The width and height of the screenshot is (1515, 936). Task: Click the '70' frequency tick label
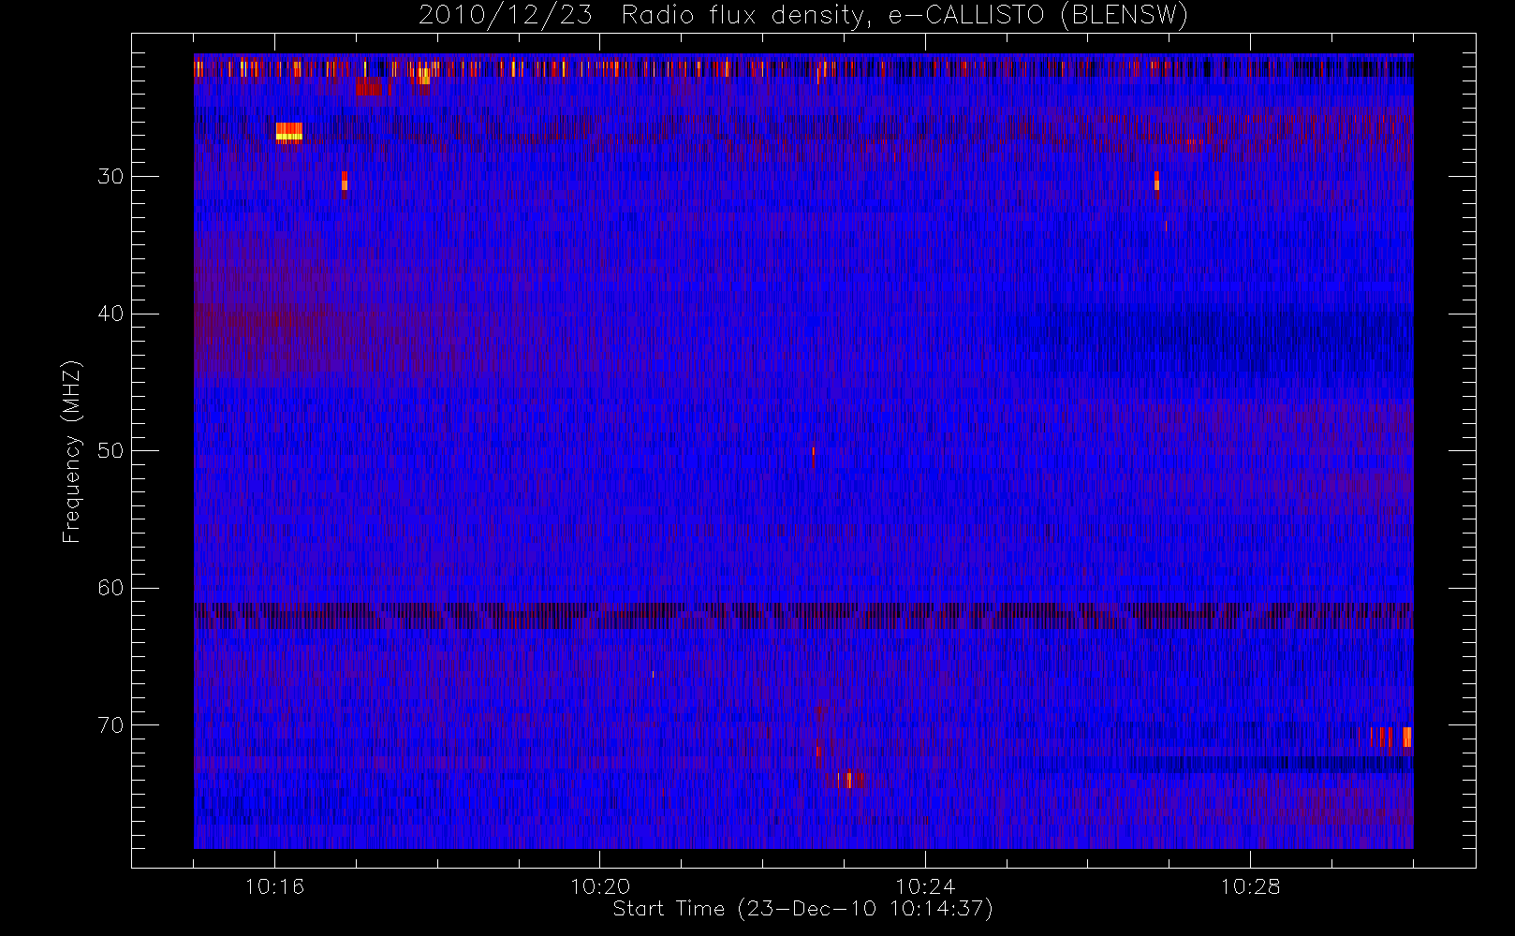(x=110, y=725)
